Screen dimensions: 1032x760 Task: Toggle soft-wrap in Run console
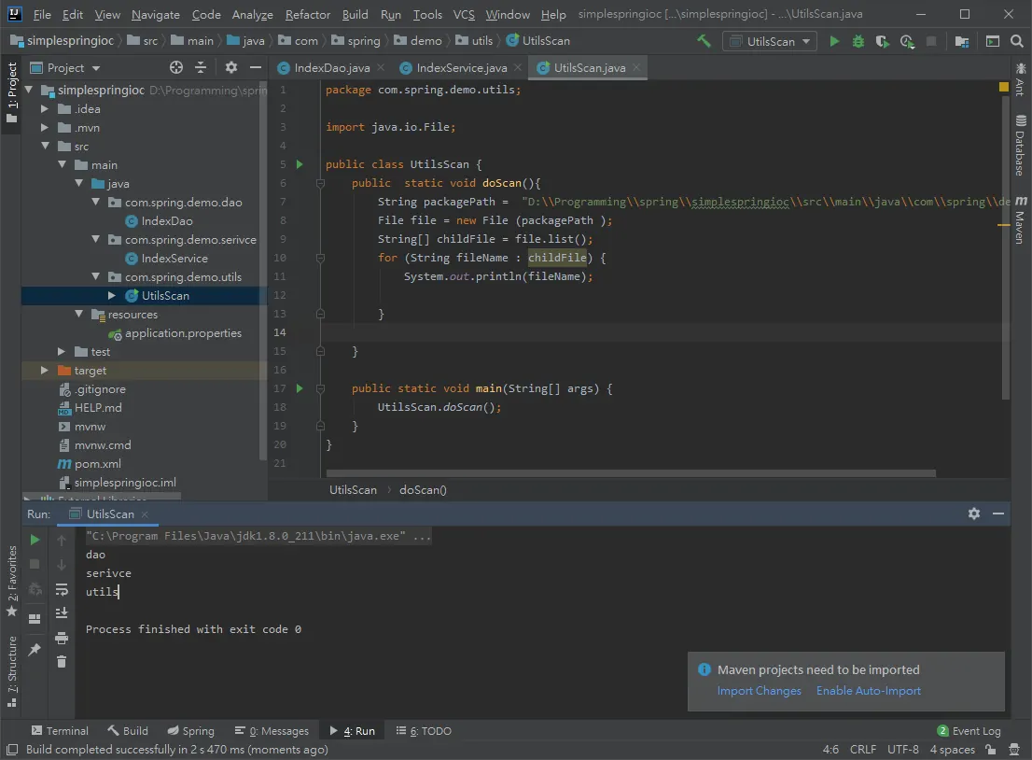coord(62,589)
